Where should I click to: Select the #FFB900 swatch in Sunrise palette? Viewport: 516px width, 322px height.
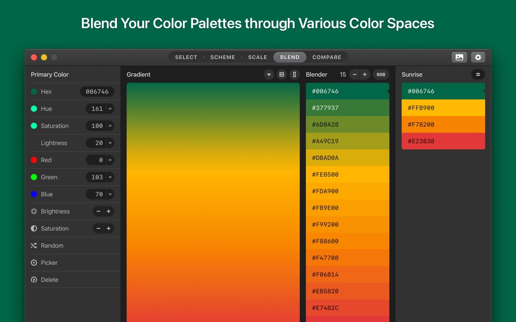[x=443, y=108]
